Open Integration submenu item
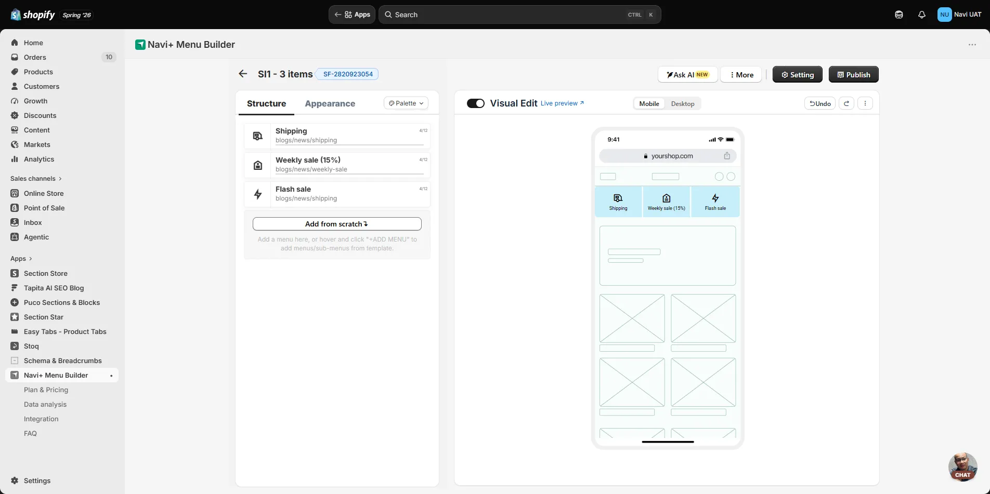The height and width of the screenshot is (494, 990). point(41,419)
